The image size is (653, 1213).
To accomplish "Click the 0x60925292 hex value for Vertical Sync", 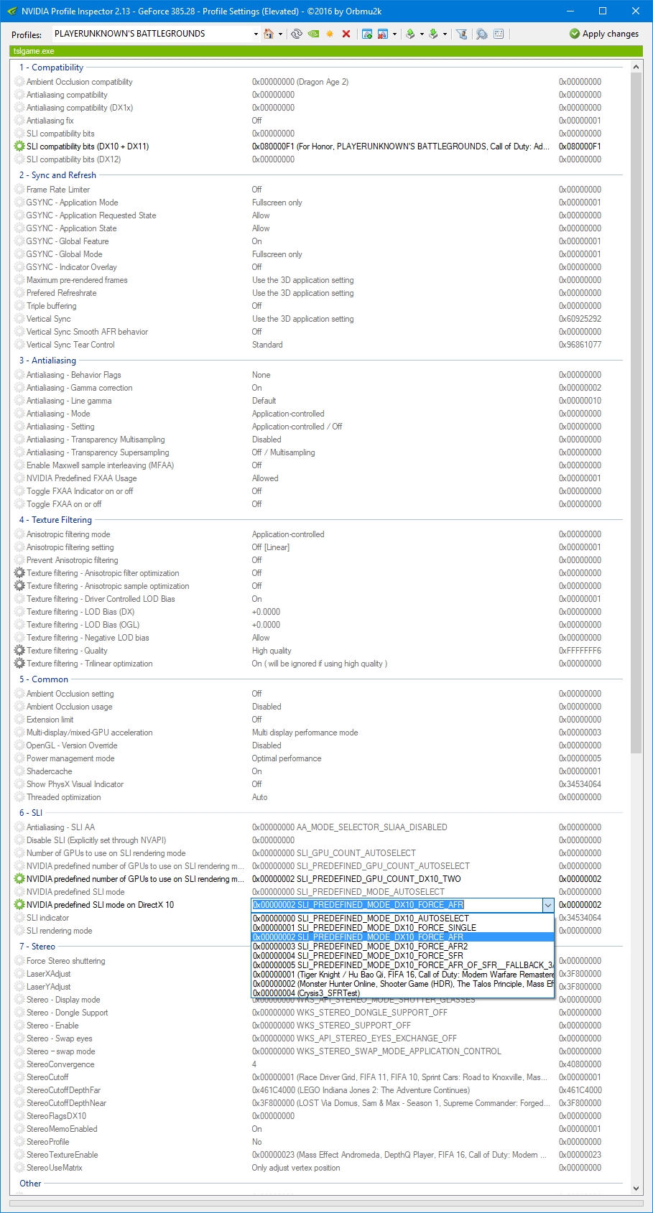I will (x=580, y=319).
